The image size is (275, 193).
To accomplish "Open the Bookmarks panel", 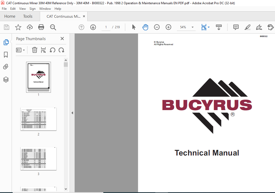I will click(6, 55).
